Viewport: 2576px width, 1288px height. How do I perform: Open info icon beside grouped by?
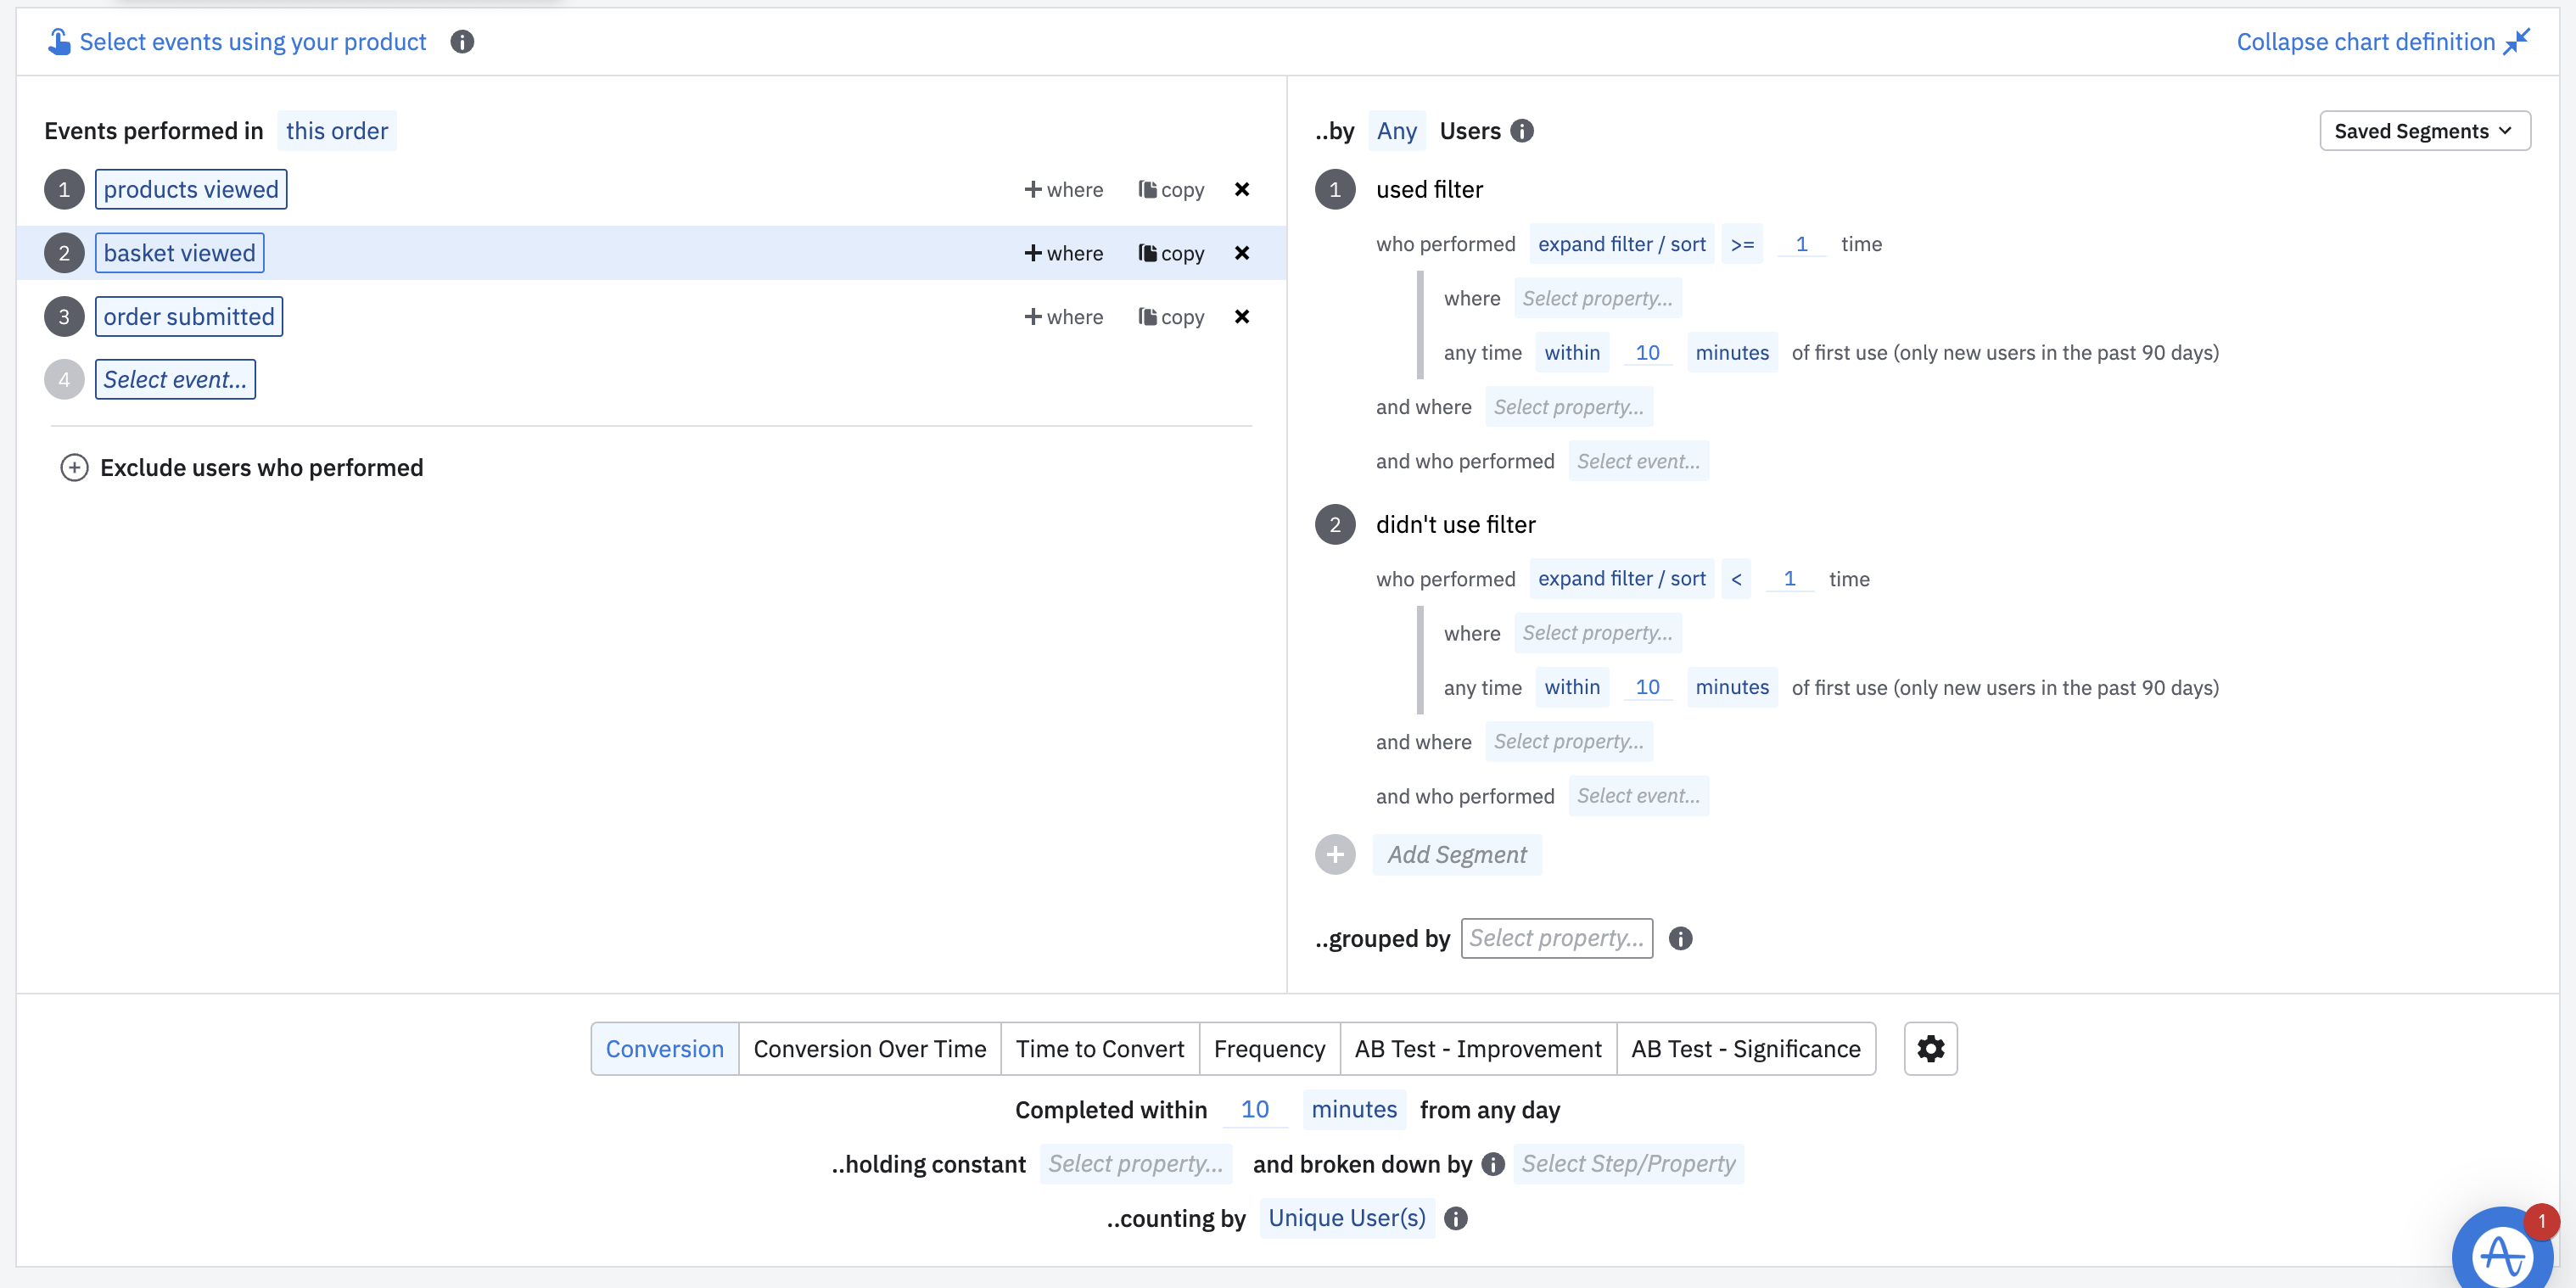coord(1680,938)
